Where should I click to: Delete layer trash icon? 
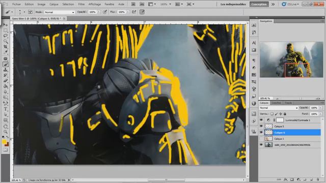[318, 179]
